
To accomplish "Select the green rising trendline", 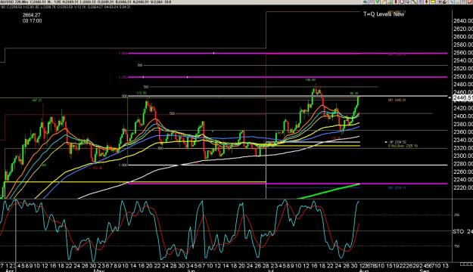I will [x=328, y=191].
